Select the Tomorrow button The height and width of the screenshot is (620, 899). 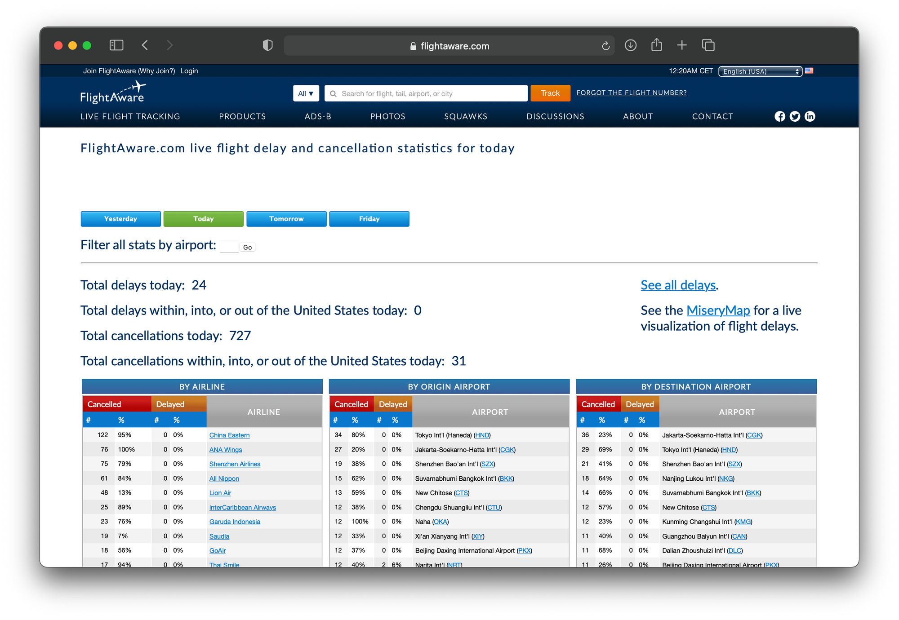coord(286,219)
